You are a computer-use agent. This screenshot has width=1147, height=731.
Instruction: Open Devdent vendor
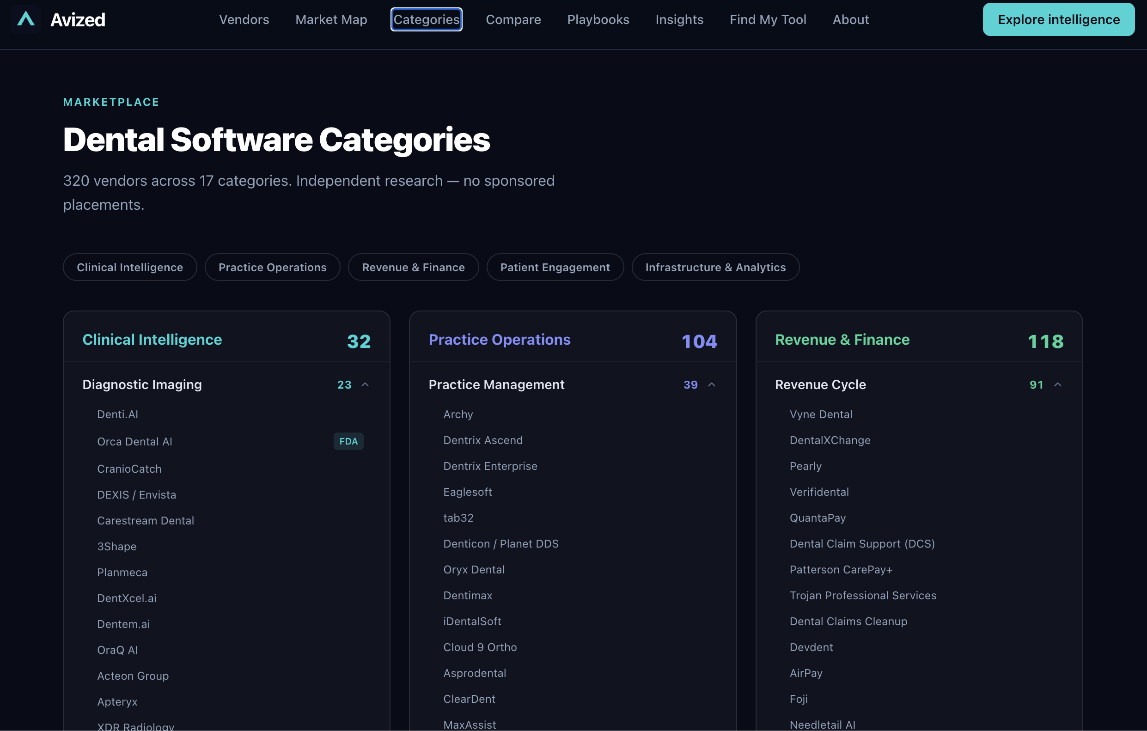(811, 647)
